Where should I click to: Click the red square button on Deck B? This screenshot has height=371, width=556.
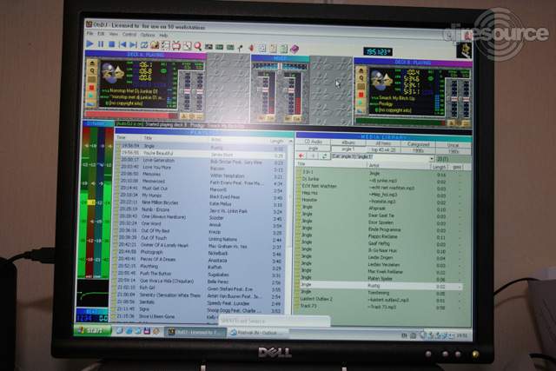click(361, 95)
